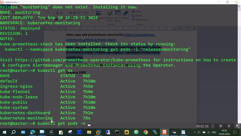This screenshot has height=136, width=241.
Task: Restore down the terminal window
Action: [227, 2]
